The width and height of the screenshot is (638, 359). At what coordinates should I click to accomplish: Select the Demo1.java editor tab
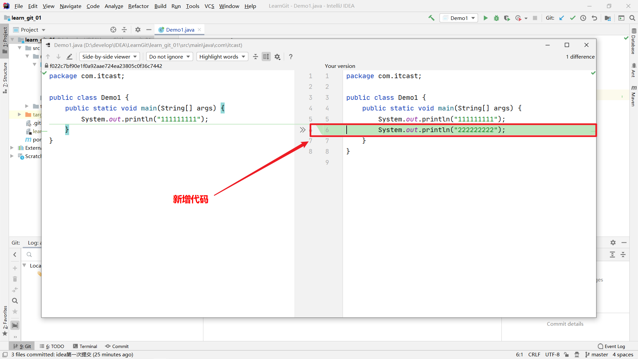click(180, 30)
